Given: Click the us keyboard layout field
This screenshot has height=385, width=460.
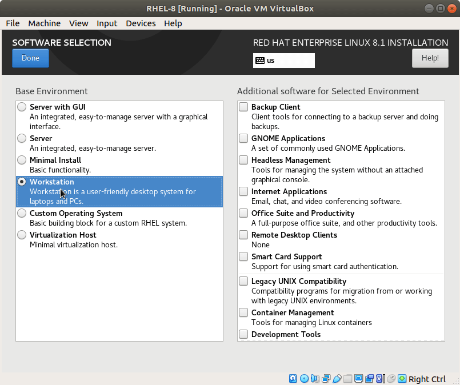Looking at the screenshot, I should click(284, 61).
